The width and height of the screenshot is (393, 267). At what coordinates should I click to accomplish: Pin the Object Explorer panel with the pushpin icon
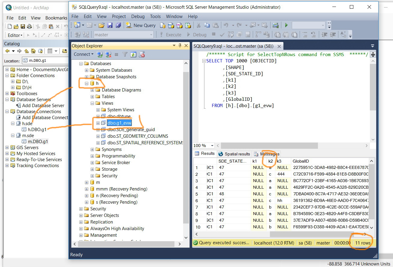tap(180, 46)
